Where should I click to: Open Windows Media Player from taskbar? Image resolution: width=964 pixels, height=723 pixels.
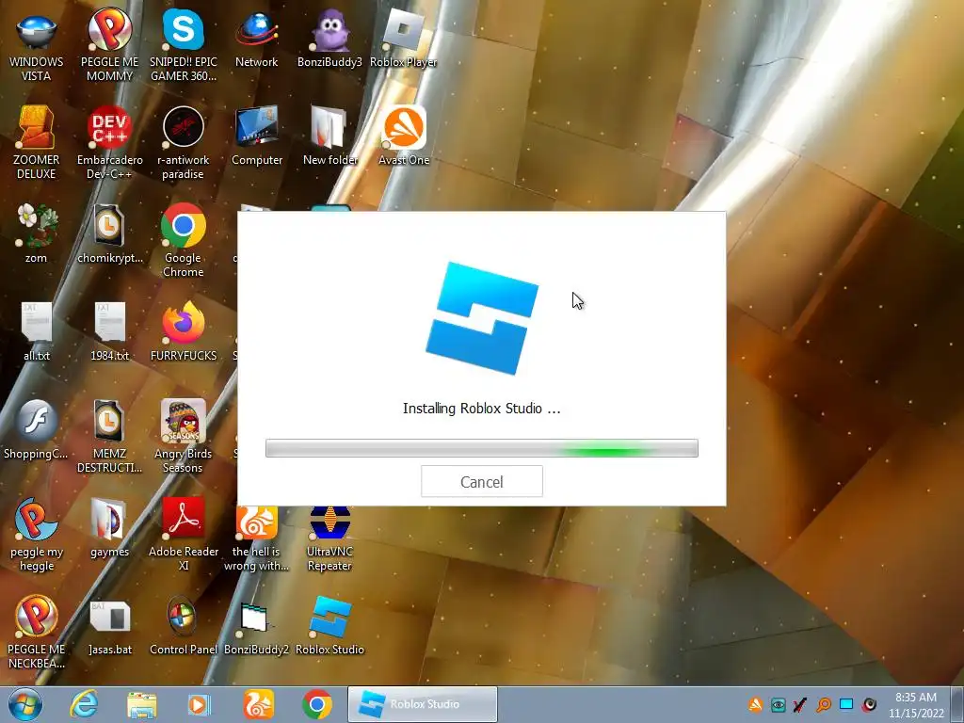[199, 705]
